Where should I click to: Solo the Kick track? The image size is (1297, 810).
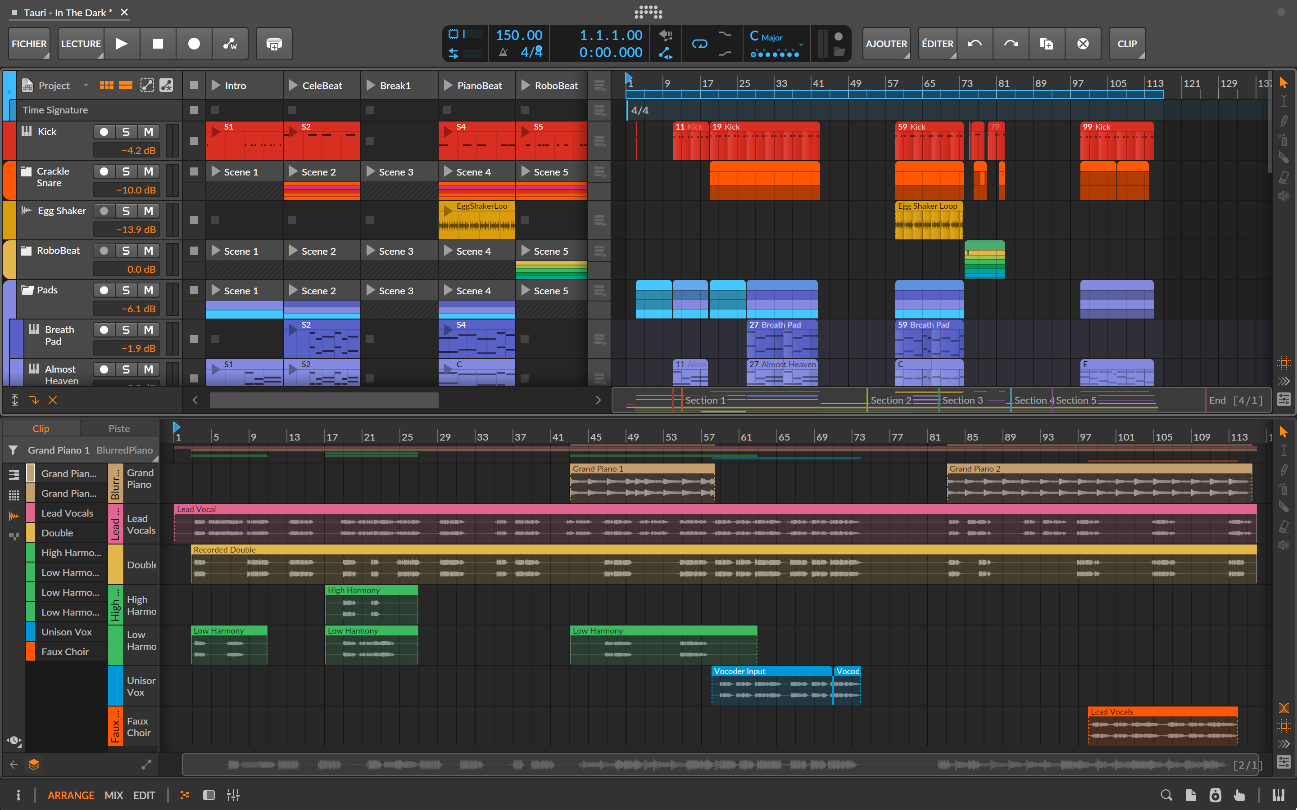tap(127, 131)
